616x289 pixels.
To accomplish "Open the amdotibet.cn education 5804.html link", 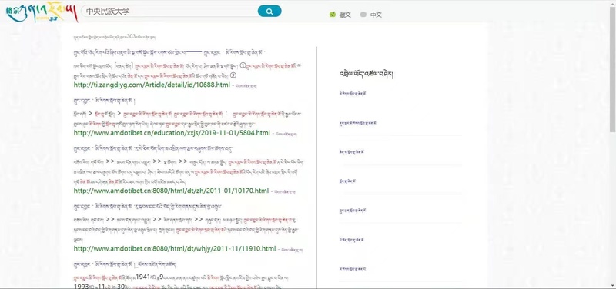I will 172,133.
